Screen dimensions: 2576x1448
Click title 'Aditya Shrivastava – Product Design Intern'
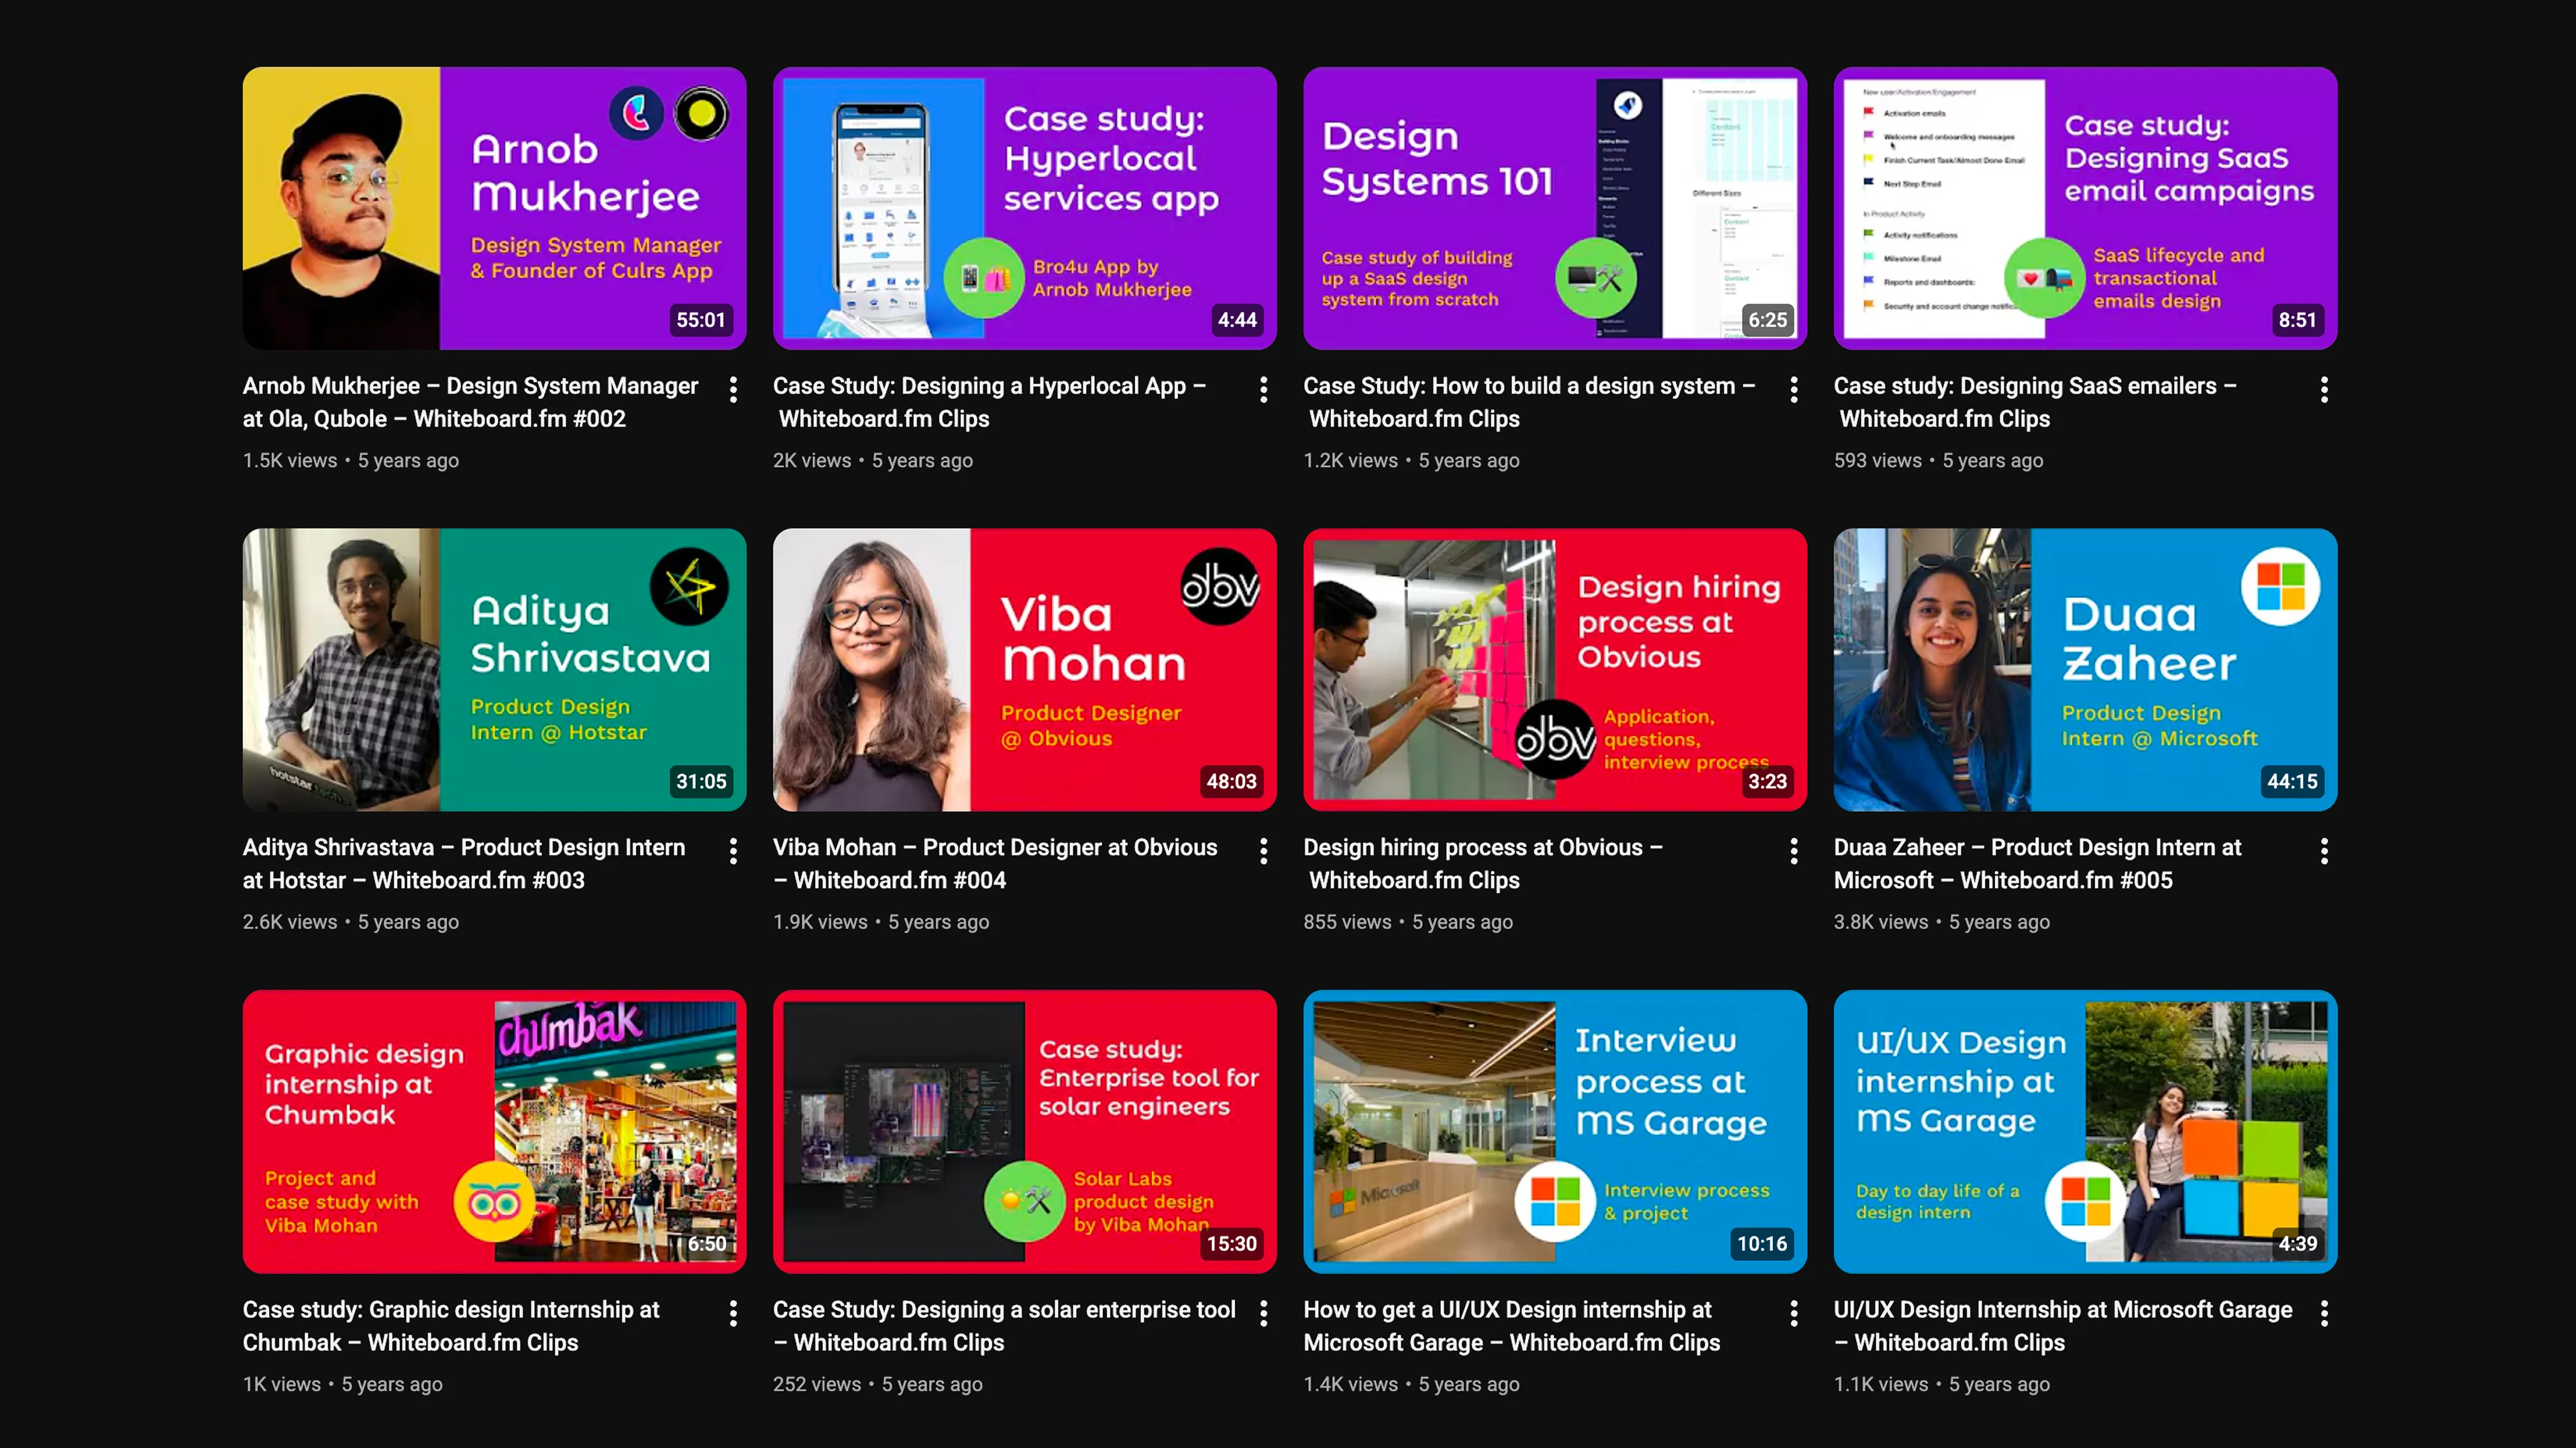coord(463,863)
